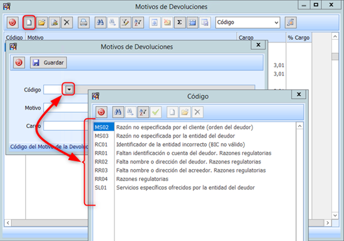Click the % Cargo column header
The width and height of the screenshot is (344, 241).
(298, 38)
